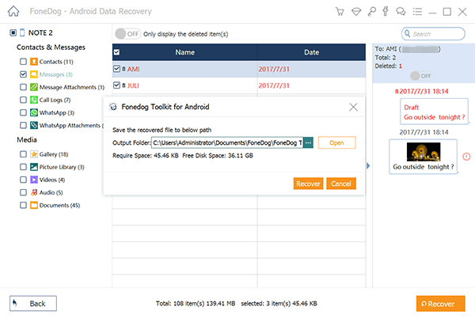Click the Media section heading

(x=27, y=140)
